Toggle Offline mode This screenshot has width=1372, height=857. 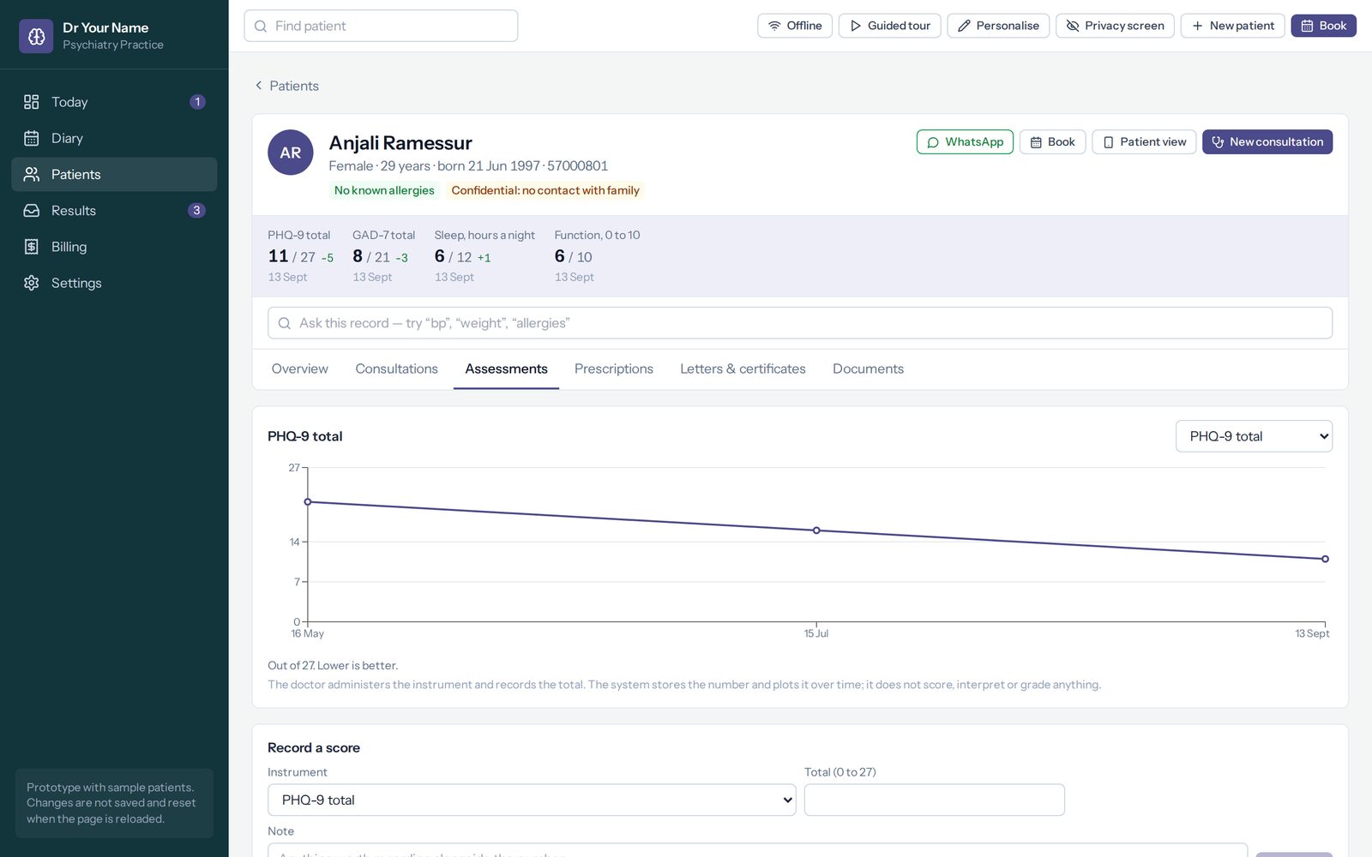pyautogui.click(x=796, y=26)
